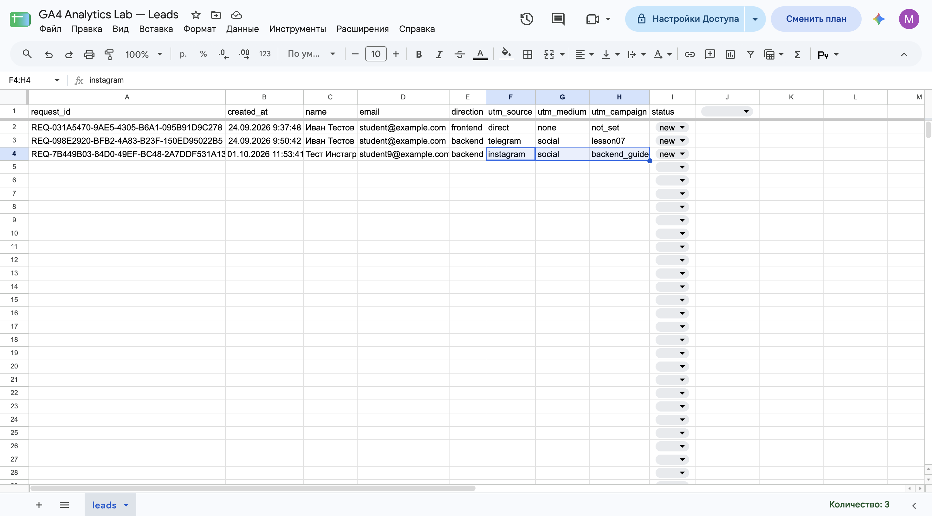Screen dimensions: 932x516
Task: Open the leads sheet tab menu arrow
Action: coord(126,505)
